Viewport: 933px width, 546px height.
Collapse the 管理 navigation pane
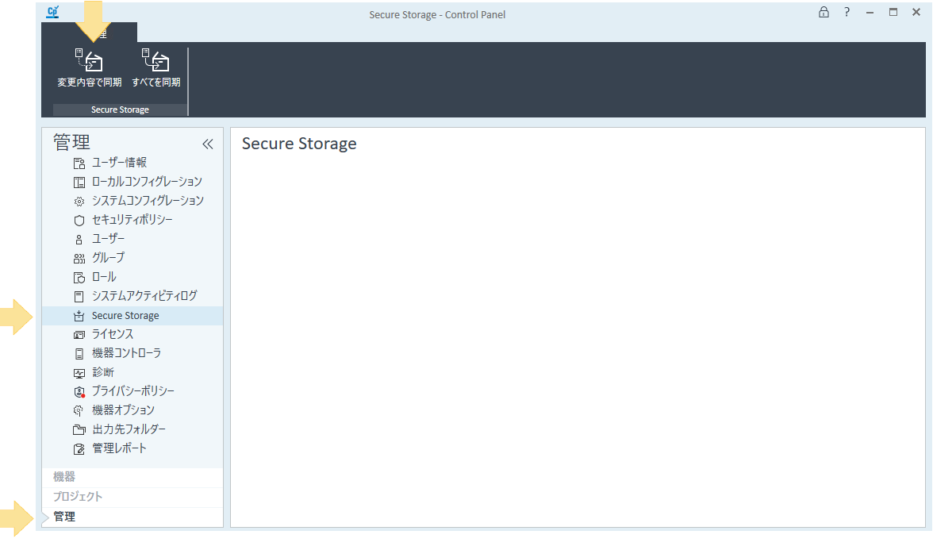pos(208,144)
